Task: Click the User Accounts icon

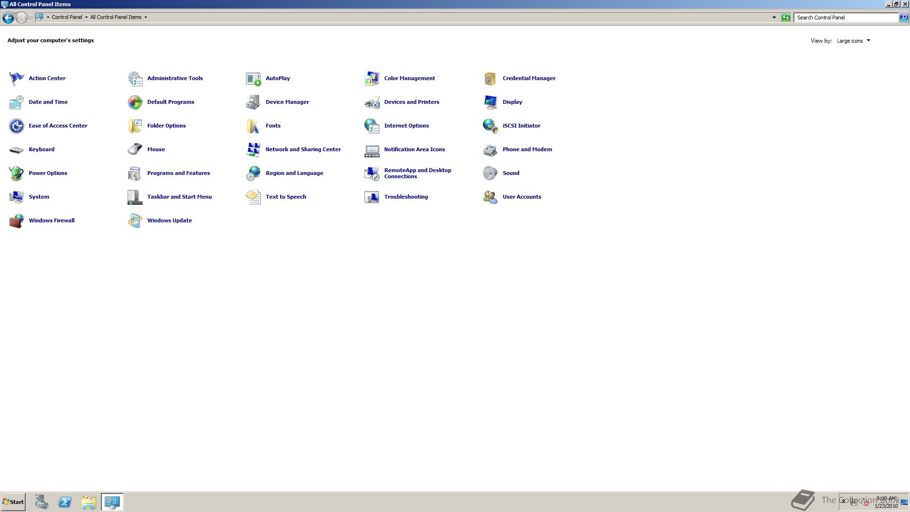Action: pos(491,197)
